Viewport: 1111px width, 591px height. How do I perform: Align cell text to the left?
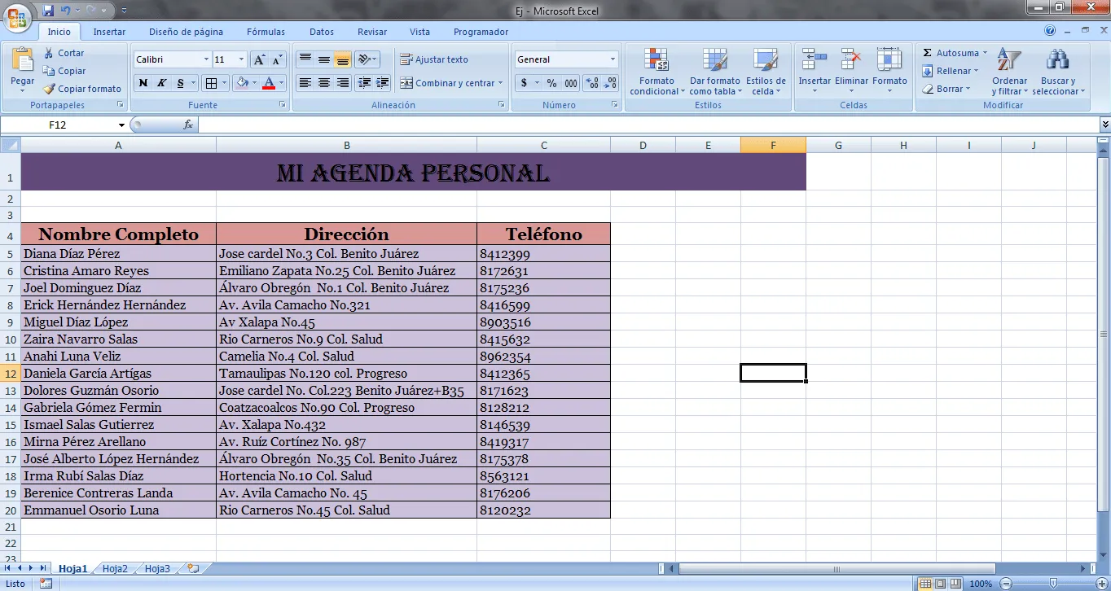(x=305, y=83)
